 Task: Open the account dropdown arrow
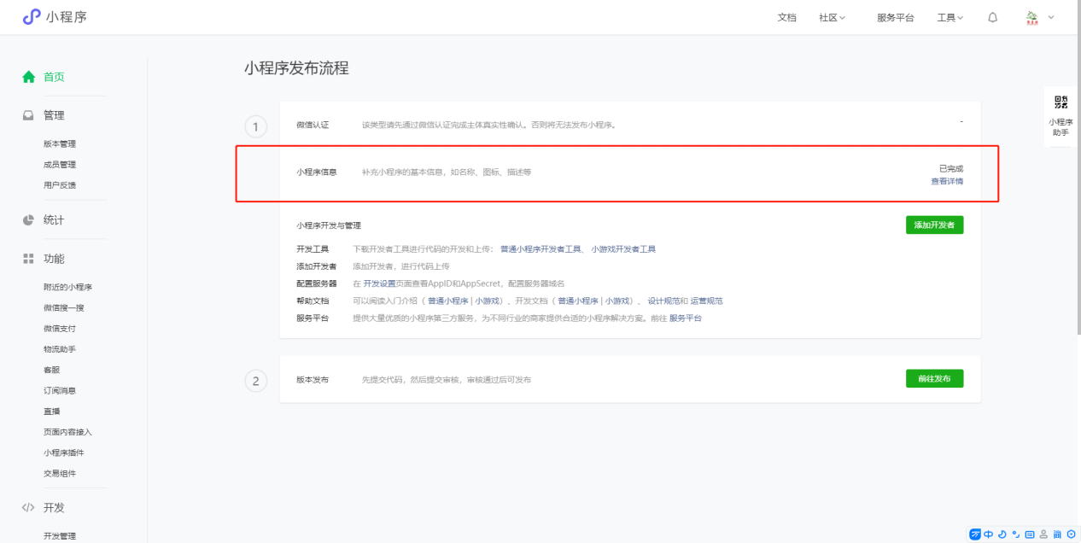point(1050,17)
